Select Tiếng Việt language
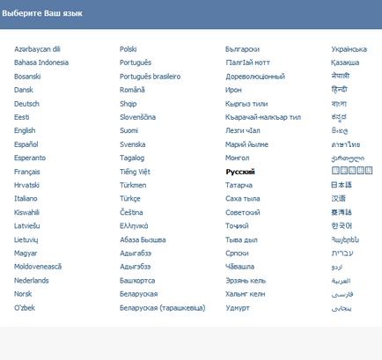Screen dimensions: 382x360 135,172
